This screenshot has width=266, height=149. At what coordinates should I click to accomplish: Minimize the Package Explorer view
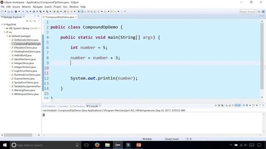pos(35,16)
